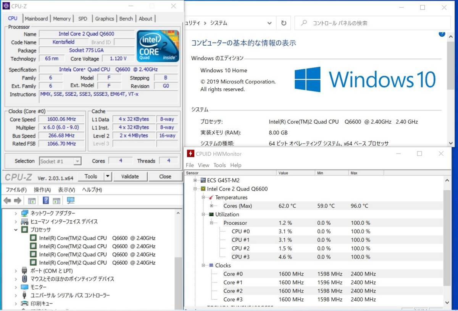Image resolution: width=458 pixels, height=311 pixels.
Task: Expand the ECS G45T-M2 node in HWMonitor
Action: pos(195,180)
